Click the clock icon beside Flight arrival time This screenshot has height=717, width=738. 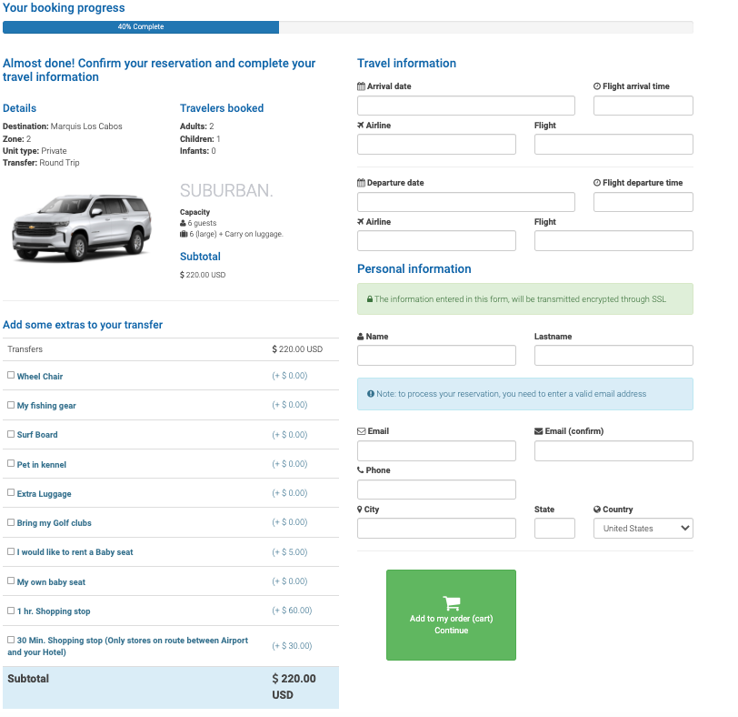point(597,87)
